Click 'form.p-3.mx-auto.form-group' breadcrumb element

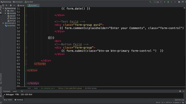70,88
